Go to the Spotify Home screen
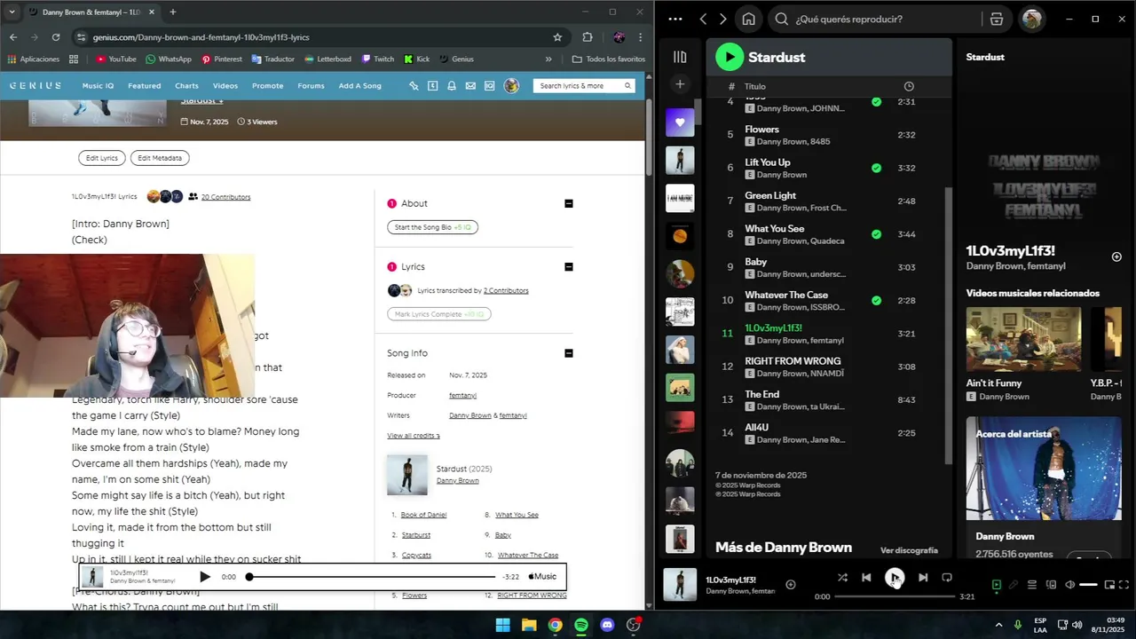 click(749, 19)
